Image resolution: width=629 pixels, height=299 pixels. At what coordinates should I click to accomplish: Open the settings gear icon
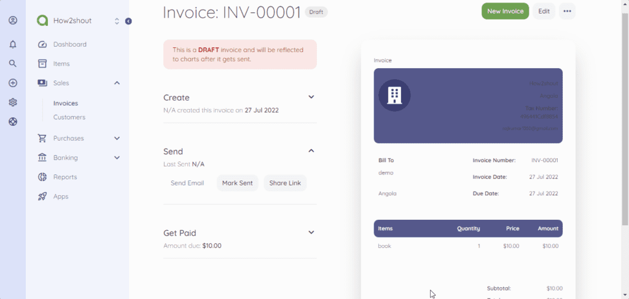point(13,103)
